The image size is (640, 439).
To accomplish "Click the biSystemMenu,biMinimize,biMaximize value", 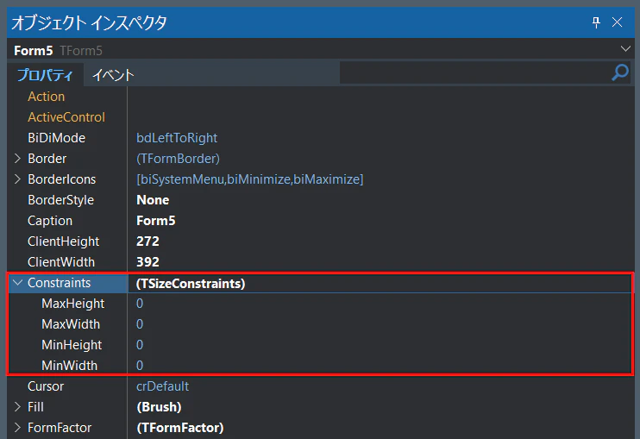I will [x=250, y=179].
